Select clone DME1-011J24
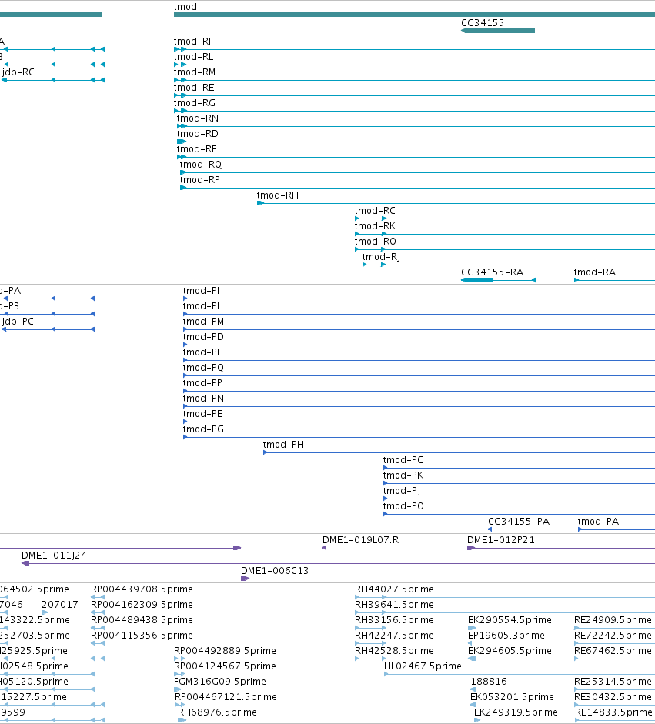The width and height of the screenshot is (655, 724). pyautogui.click(x=54, y=556)
